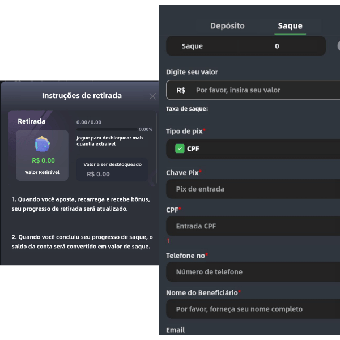Click the Instruções de retirada title
This screenshot has height=340, width=340.
[82, 96]
